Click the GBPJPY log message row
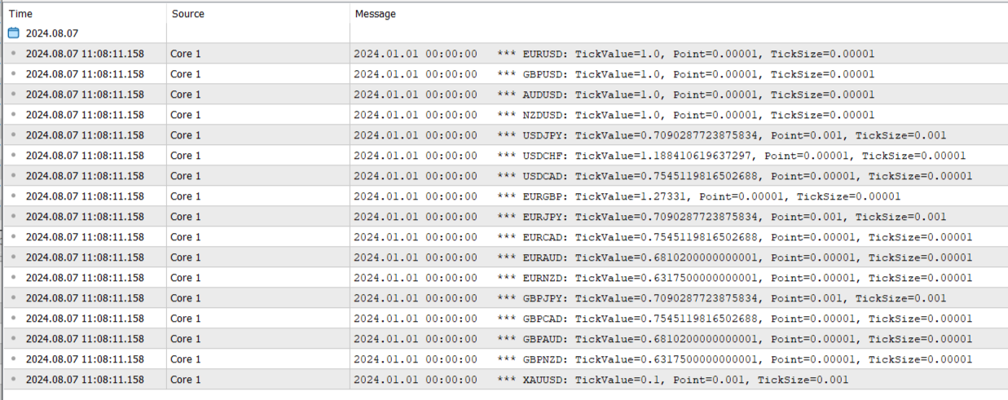This screenshot has height=400, width=1008. point(505,298)
